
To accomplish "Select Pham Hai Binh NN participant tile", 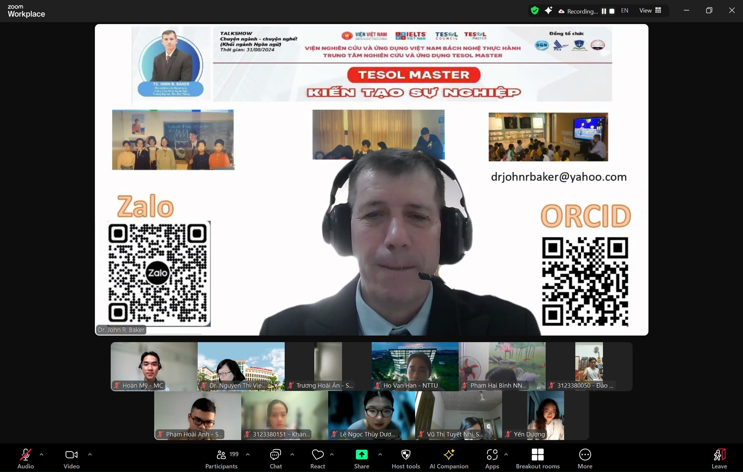I will pos(502,367).
